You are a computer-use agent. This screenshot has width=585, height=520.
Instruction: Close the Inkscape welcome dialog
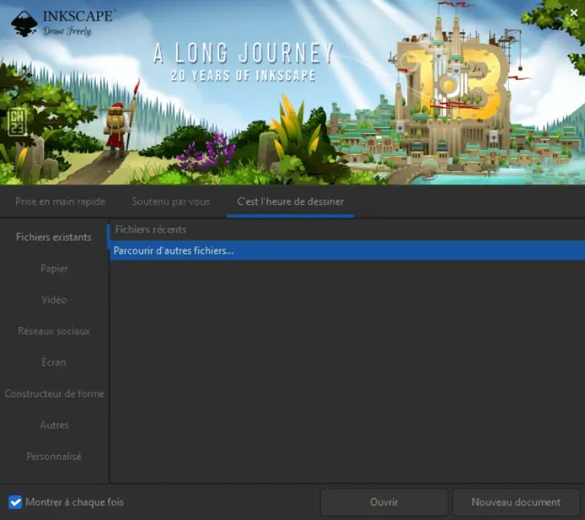point(573,13)
